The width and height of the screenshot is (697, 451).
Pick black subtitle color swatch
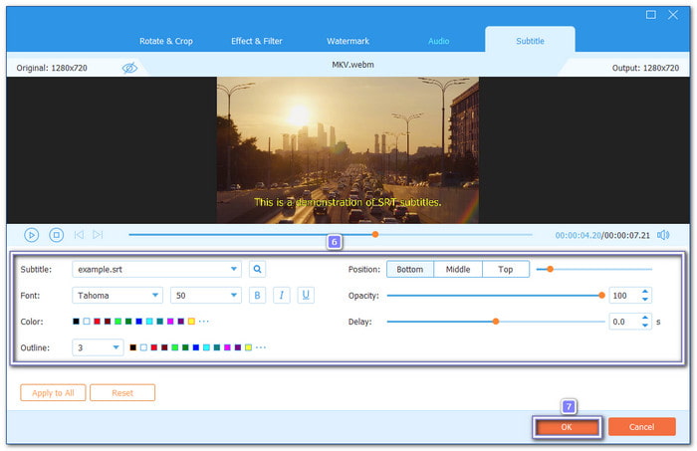[76, 322]
